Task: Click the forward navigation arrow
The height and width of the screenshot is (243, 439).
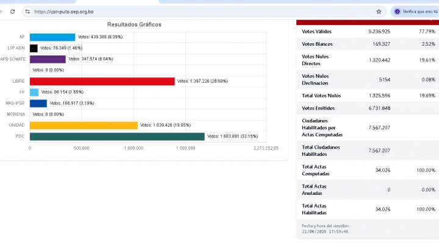Action: (x=1, y=12)
